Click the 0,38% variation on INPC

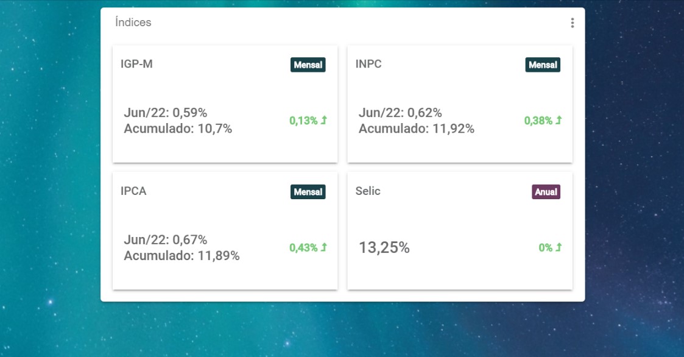click(x=538, y=121)
